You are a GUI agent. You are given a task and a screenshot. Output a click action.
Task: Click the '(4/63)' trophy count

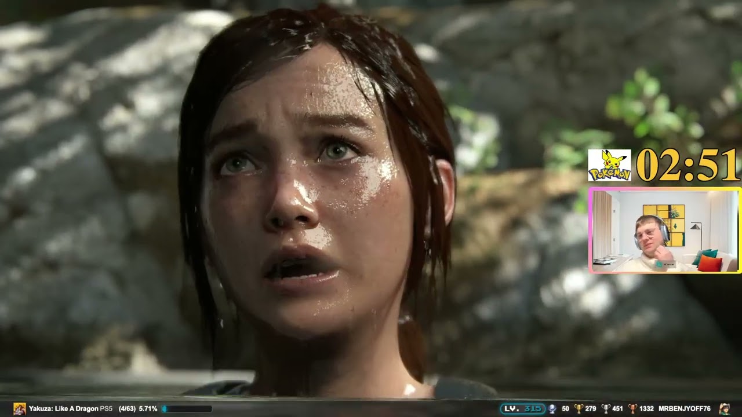(127, 409)
